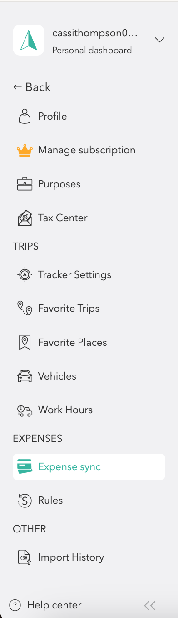The height and width of the screenshot is (618, 178).
Task: Select the Favorite Trips route icon
Action: pos(25,309)
